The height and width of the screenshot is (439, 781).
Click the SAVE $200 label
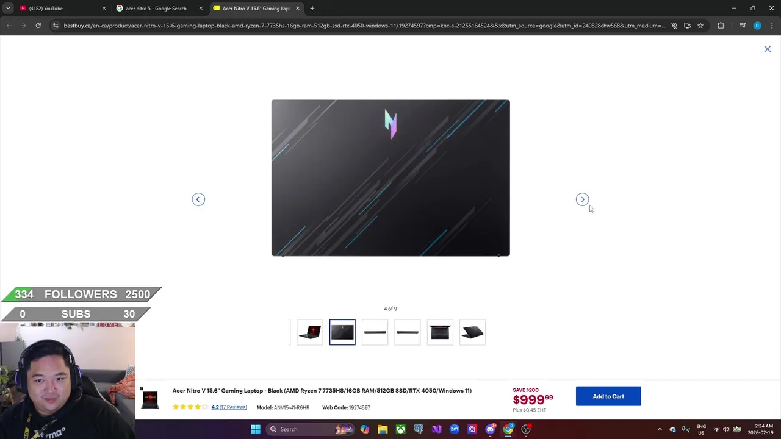pos(525,390)
